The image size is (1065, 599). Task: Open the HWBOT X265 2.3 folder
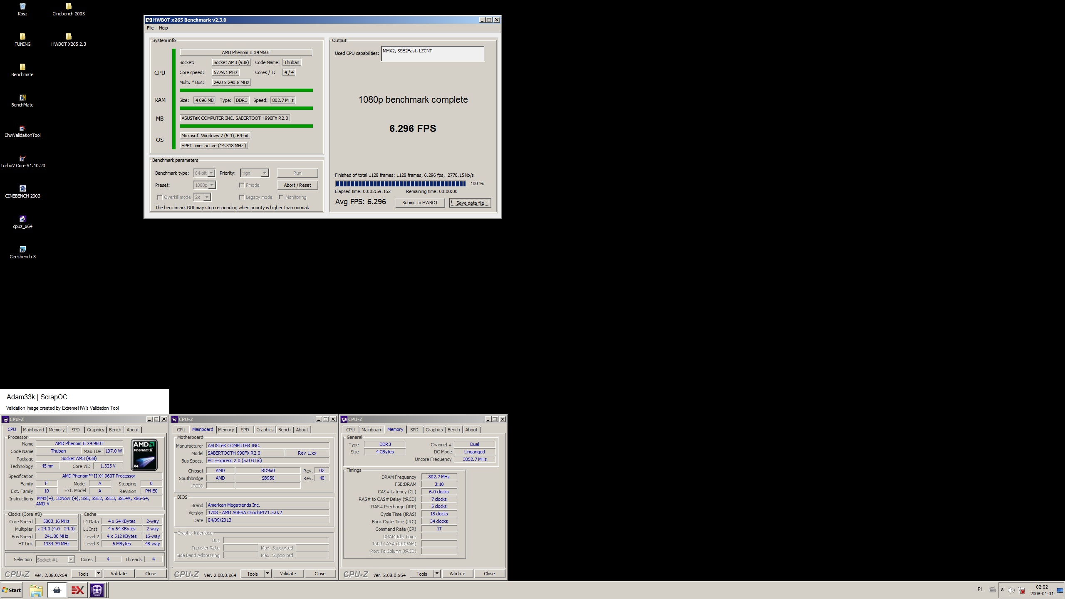click(69, 40)
